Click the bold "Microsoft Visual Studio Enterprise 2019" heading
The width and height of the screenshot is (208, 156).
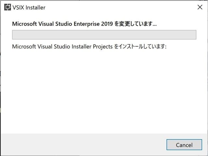pos(62,24)
